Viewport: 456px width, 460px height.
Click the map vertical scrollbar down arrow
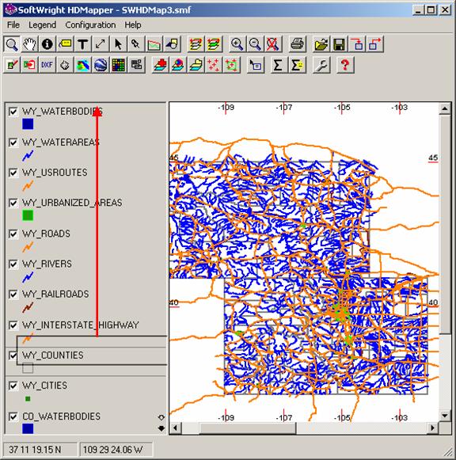445,416
